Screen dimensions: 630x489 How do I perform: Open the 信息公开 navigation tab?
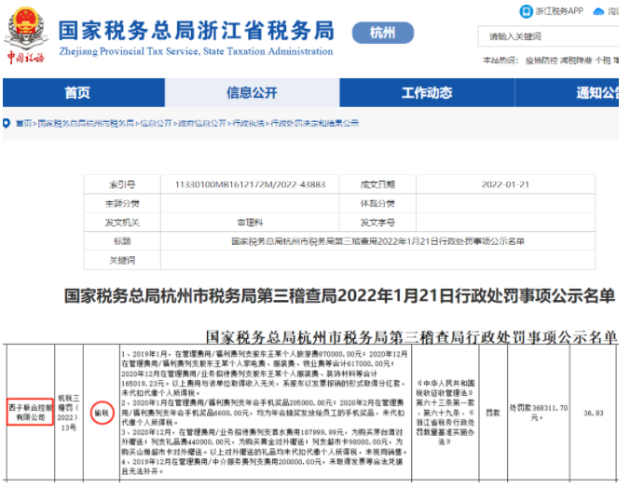252,93
